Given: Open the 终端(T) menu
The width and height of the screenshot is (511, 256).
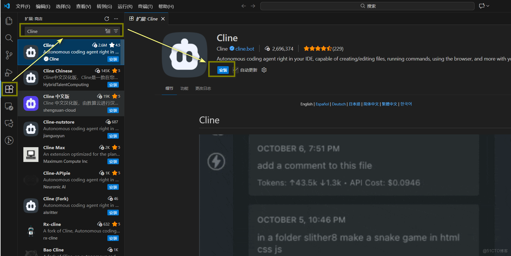Looking at the screenshot, I should (x=145, y=6).
